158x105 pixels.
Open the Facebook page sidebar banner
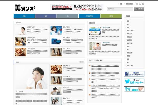134,74
